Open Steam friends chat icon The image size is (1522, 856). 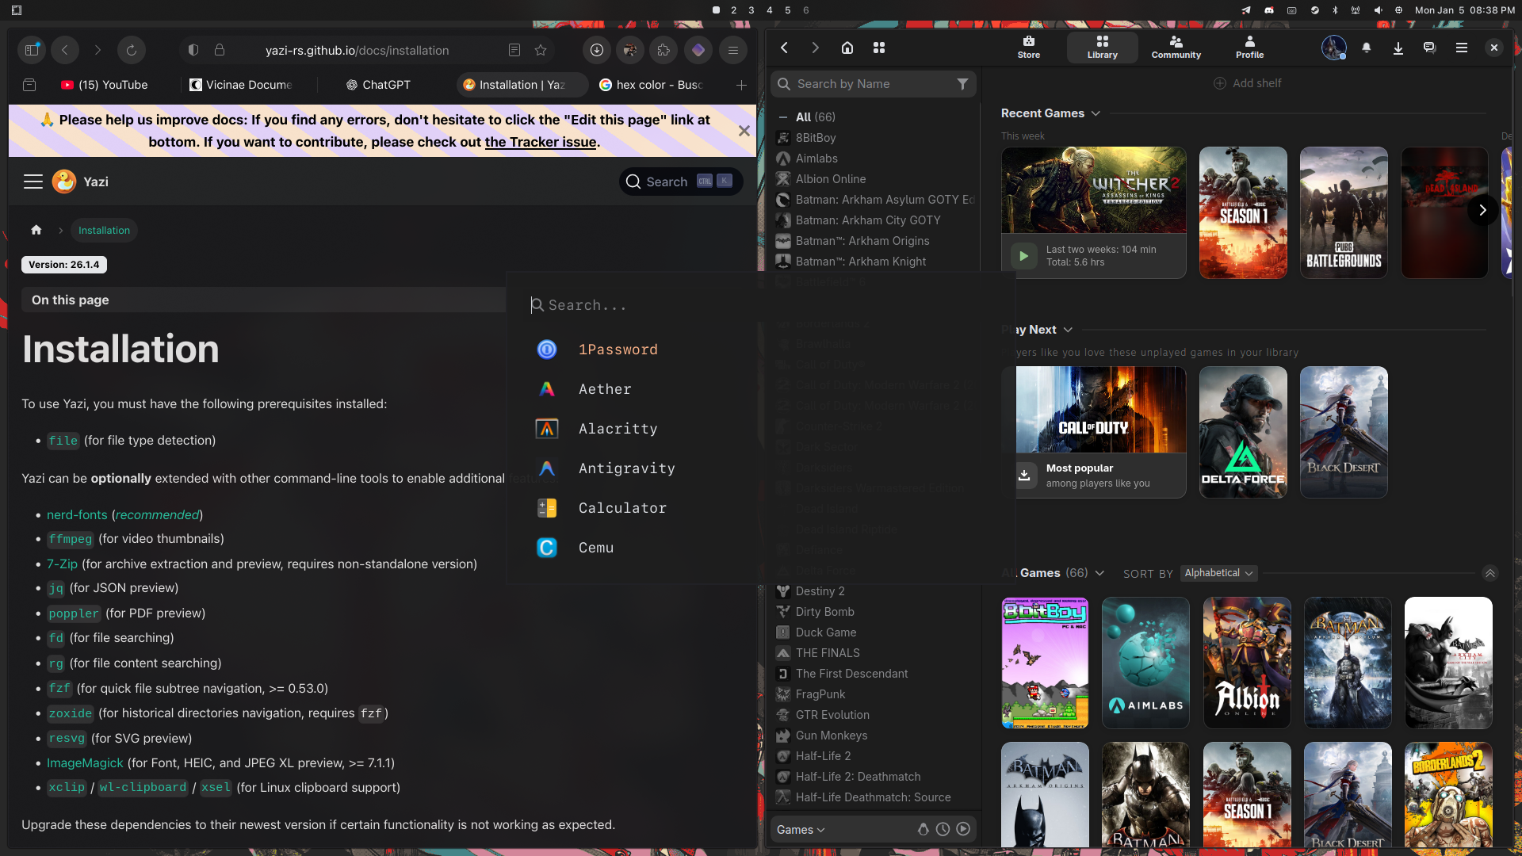1429,48
